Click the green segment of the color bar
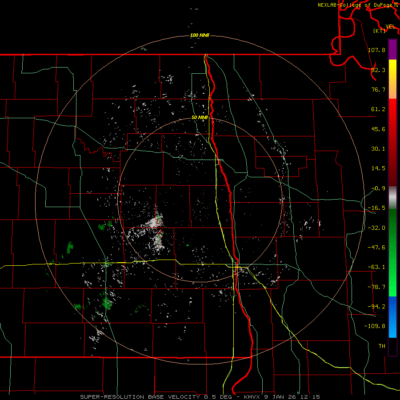The image size is (400, 400). coord(392,252)
